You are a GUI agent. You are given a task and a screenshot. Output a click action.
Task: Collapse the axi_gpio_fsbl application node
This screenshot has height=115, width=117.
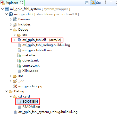point(6,14)
